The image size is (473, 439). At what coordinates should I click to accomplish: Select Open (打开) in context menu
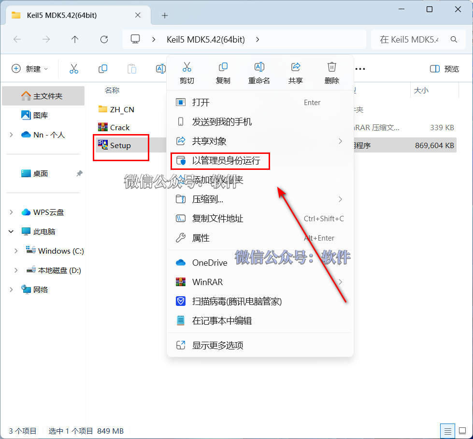[260, 103]
